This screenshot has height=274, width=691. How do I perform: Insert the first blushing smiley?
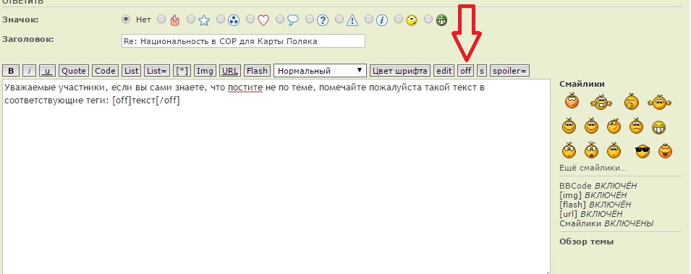point(572,101)
